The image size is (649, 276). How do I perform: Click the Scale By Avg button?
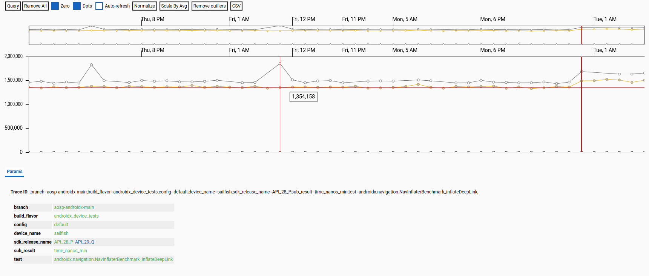[174, 6]
